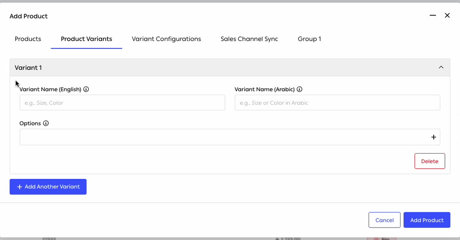Click info icon beside Variant Name (Arabic)
The height and width of the screenshot is (240, 460).
point(299,89)
